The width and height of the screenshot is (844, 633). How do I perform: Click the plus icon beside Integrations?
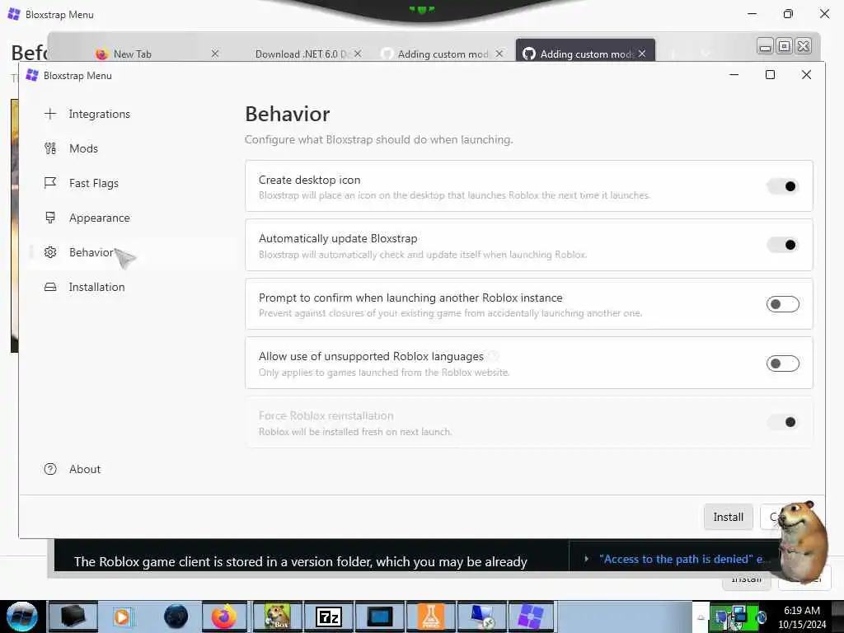(50, 114)
